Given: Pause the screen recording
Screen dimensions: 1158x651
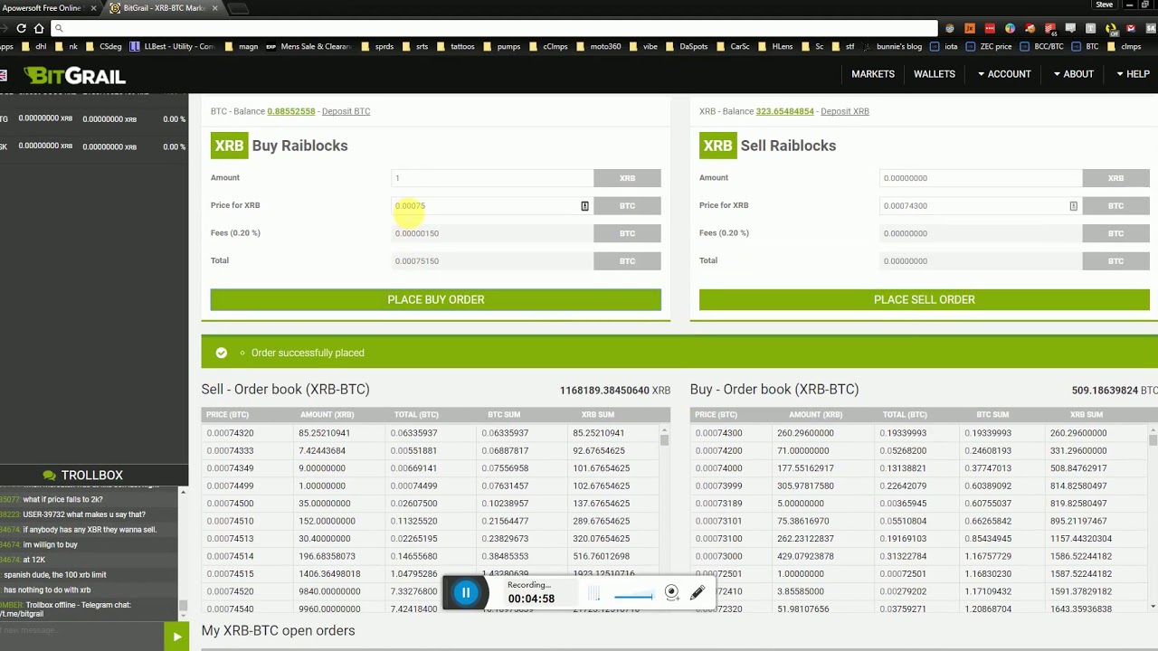Looking at the screenshot, I should coord(466,593).
